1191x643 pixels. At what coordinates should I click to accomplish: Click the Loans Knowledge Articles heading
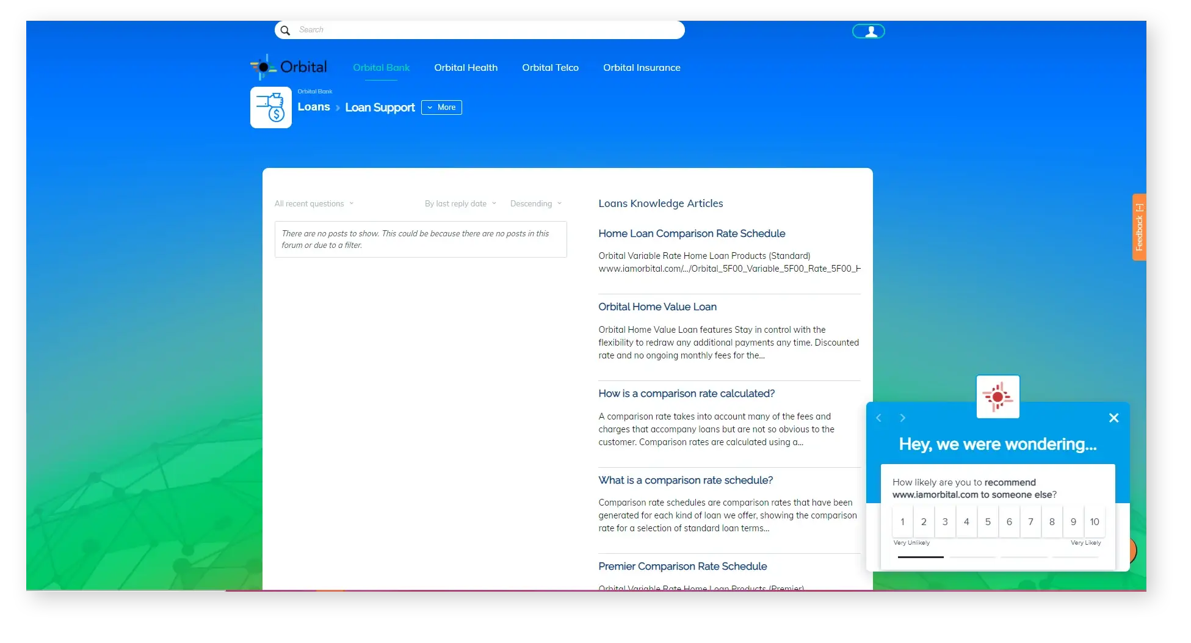coord(661,203)
